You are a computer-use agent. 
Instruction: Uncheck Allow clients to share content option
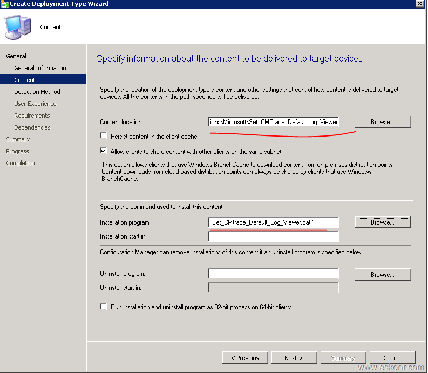tap(104, 152)
